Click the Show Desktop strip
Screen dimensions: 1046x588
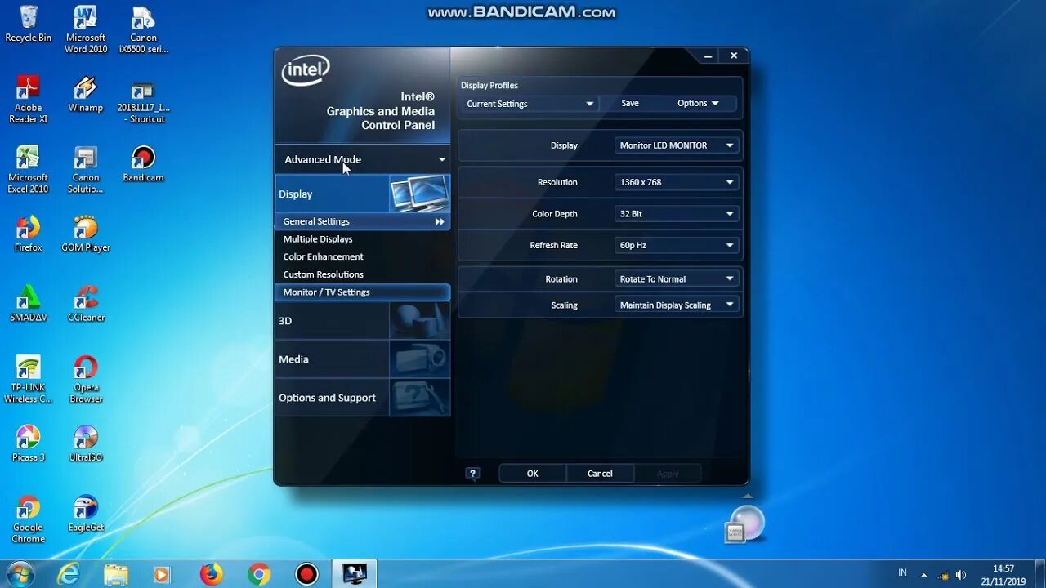coord(1040,575)
